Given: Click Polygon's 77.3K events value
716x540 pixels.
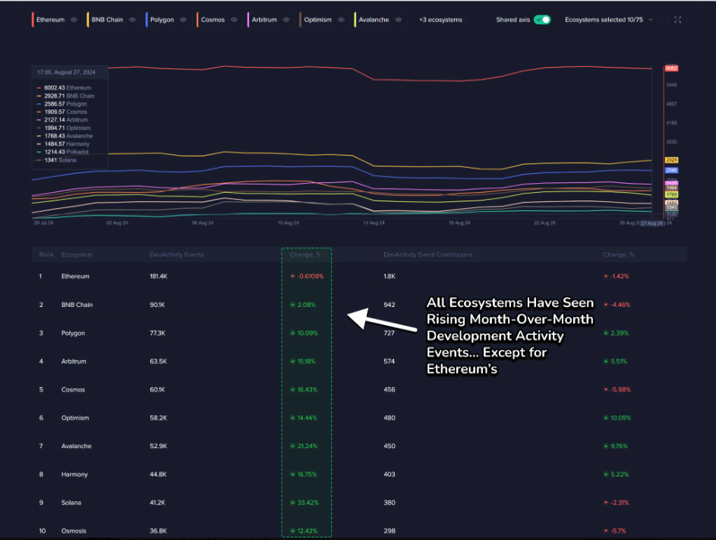Looking at the screenshot, I should pyautogui.click(x=157, y=333).
